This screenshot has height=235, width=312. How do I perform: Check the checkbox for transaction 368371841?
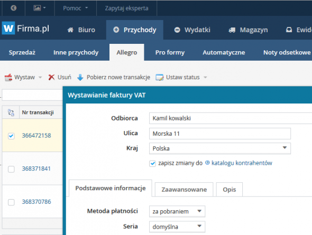coord(11,169)
